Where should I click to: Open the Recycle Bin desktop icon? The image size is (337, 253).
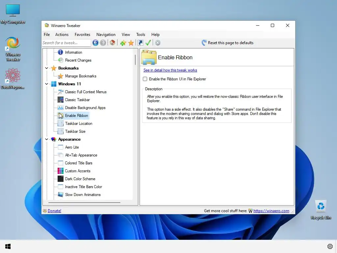click(321, 210)
